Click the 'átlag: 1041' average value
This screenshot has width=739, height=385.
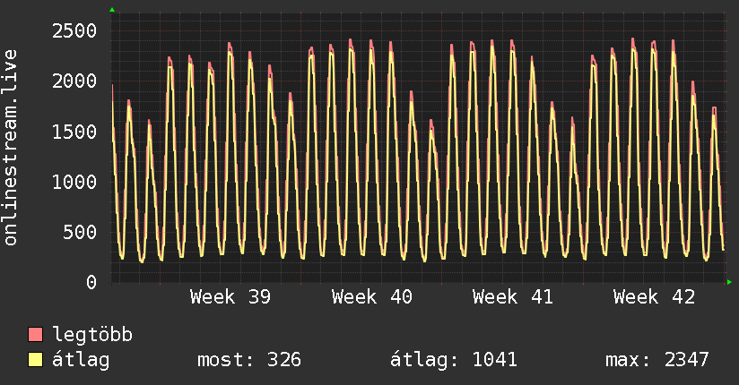pyautogui.click(x=454, y=360)
